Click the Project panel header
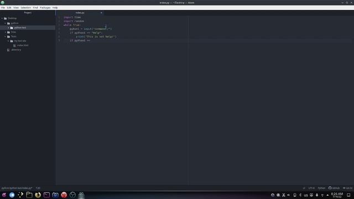 (28, 13)
